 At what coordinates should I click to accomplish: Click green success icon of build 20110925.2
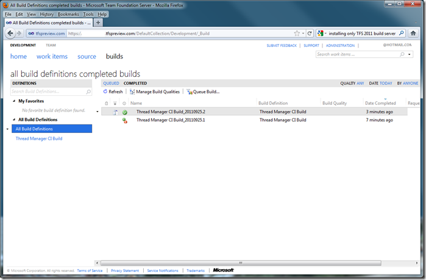coord(124,112)
